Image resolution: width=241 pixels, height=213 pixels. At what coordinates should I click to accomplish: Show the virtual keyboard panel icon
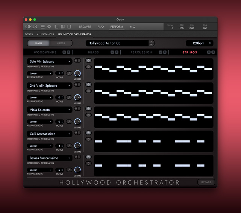(x=63, y=27)
